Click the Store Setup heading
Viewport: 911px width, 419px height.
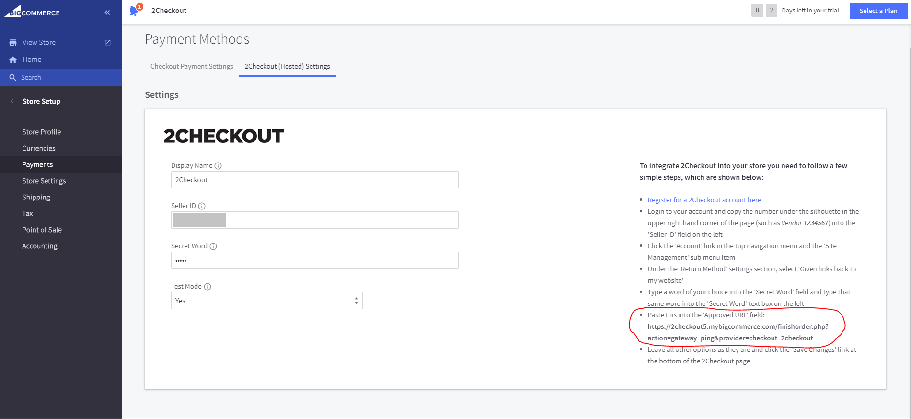click(x=41, y=101)
